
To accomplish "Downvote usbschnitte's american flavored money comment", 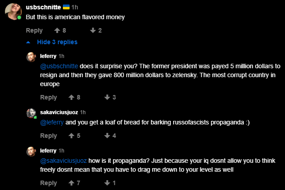I will (x=93, y=30).
